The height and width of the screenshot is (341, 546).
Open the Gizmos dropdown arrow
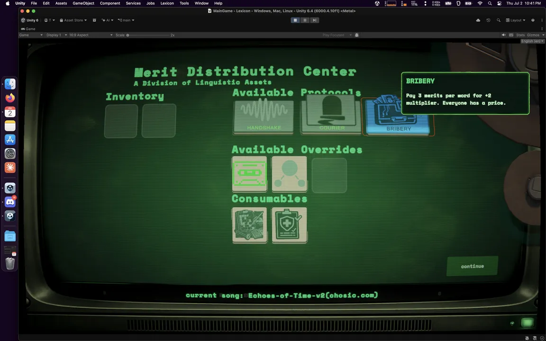(543, 35)
